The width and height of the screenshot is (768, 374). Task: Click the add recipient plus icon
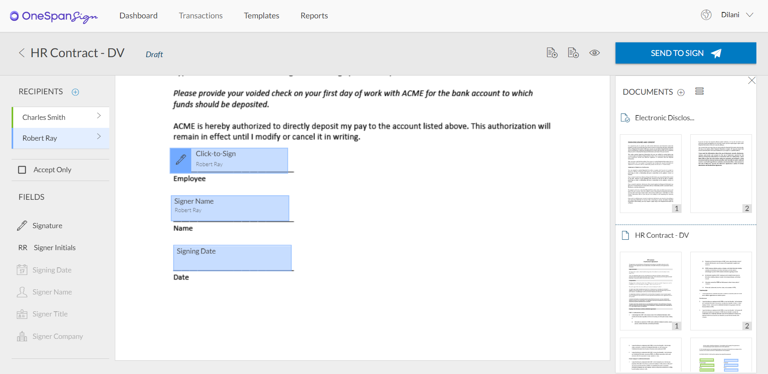pos(75,92)
